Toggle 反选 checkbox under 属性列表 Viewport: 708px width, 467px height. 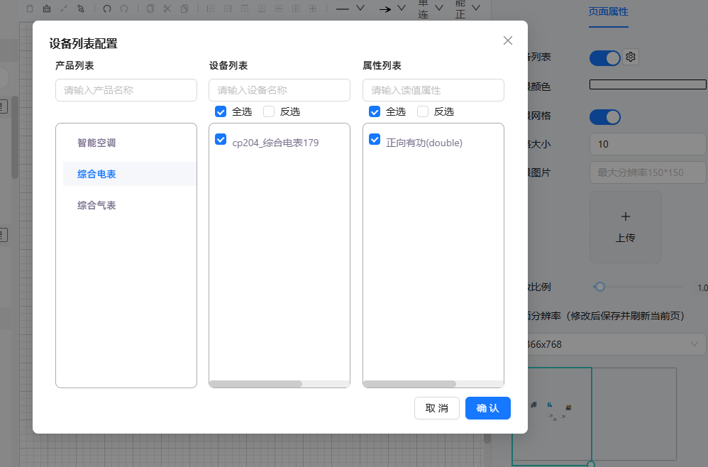pyautogui.click(x=423, y=111)
